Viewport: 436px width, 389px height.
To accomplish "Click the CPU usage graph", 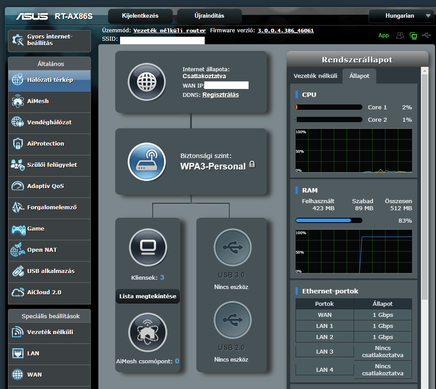I will click(x=354, y=151).
